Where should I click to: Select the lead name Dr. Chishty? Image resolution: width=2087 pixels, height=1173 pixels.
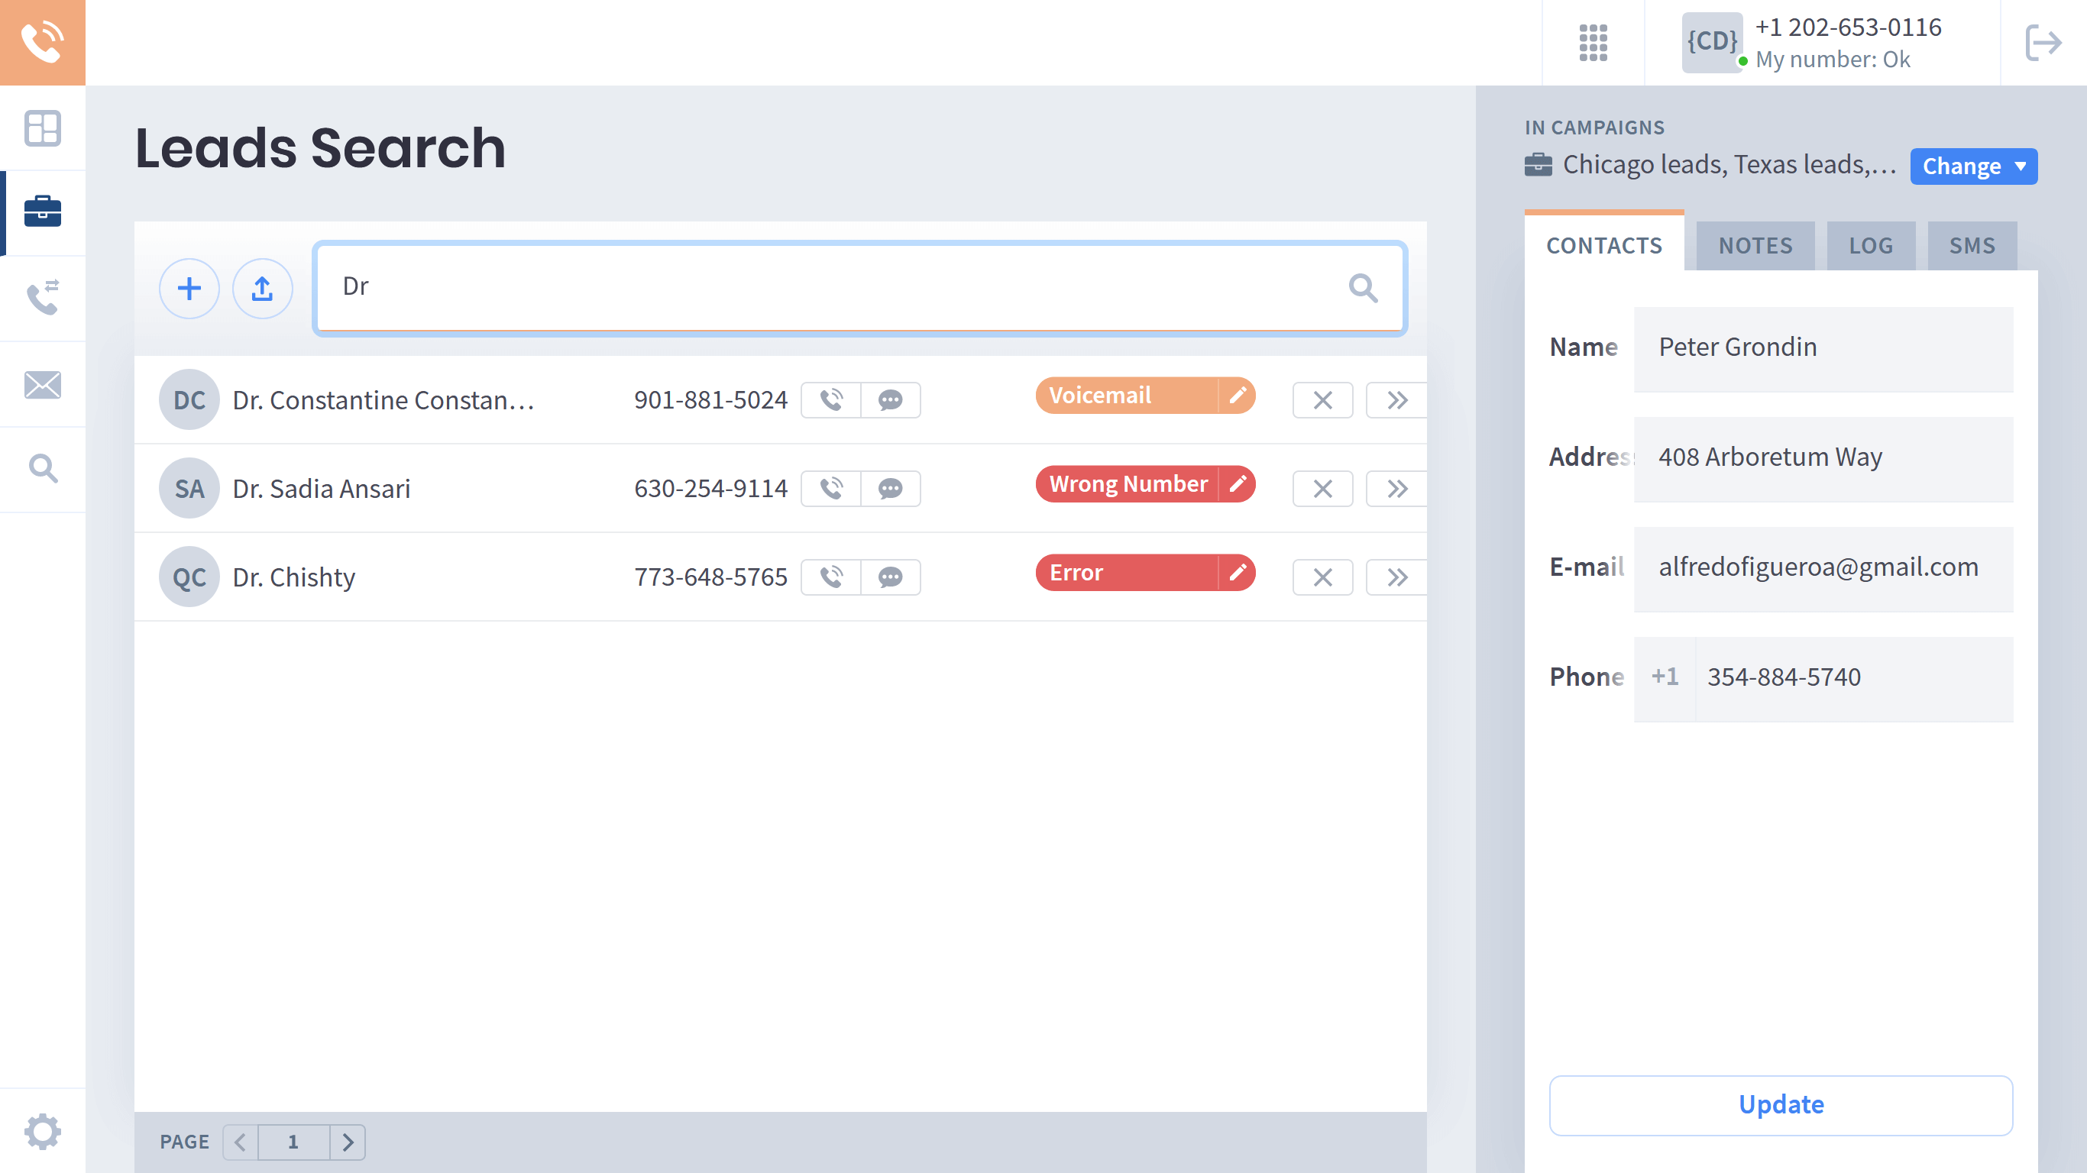(294, 577)
